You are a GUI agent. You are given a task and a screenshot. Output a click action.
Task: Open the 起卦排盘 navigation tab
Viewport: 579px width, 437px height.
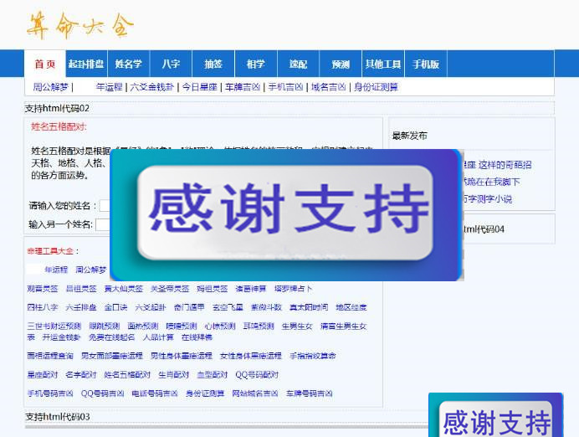click(x=86, y=64)
